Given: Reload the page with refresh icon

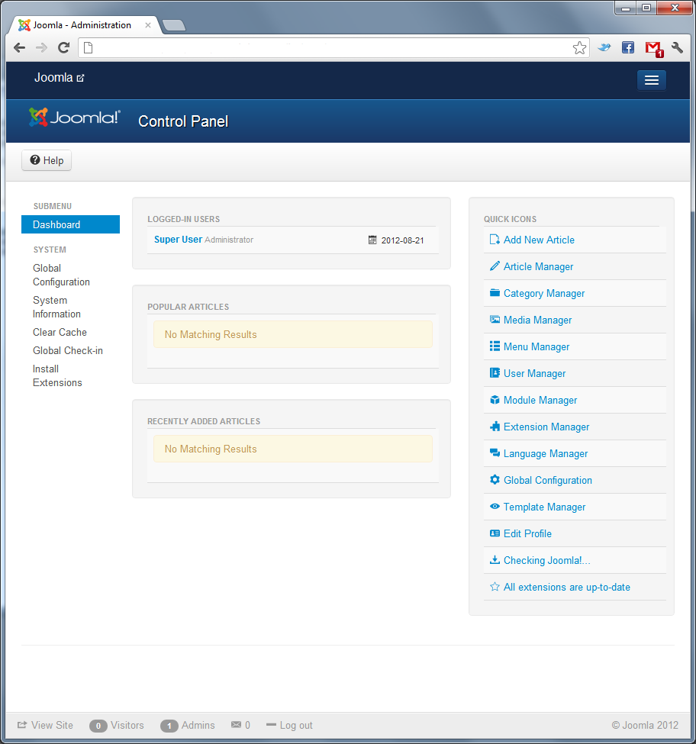Looking at the screenshot, I should 63,47.
